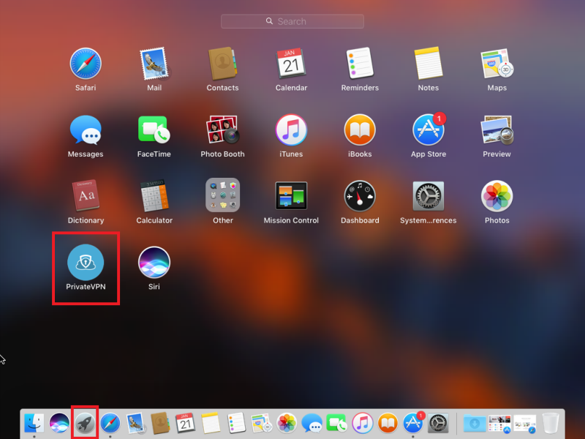Image resolution: width=585 pixels, height=439 pixels.
Task: Open iBooks from the Launchpad grid
Action: pos(360,130)
